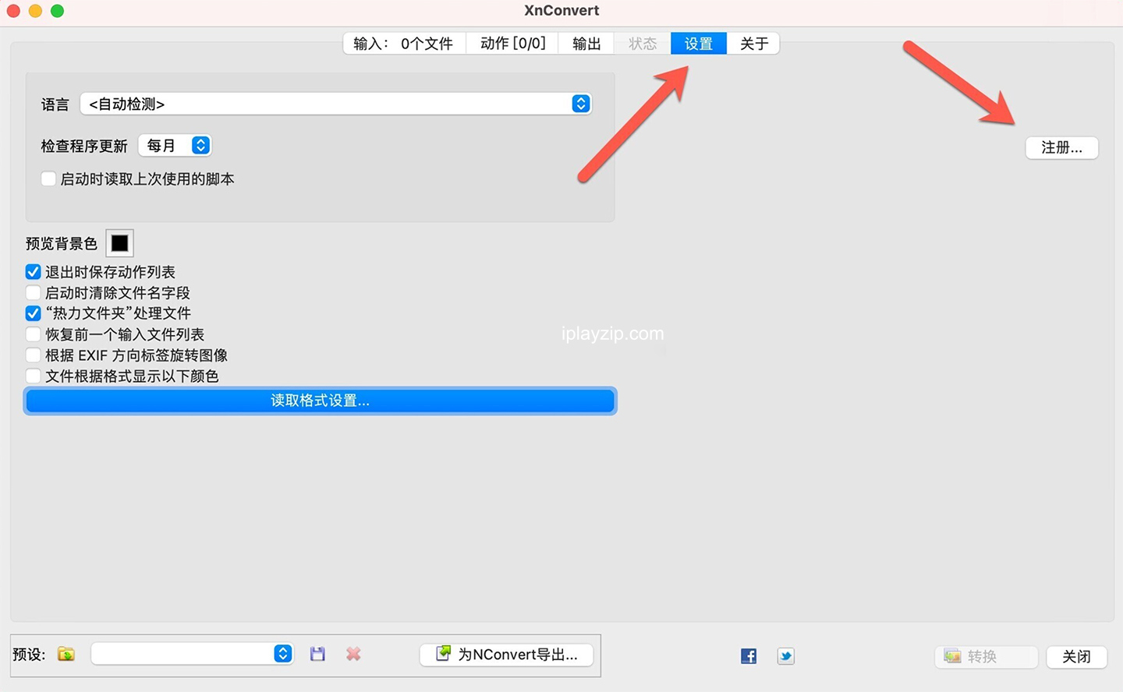Click the 转换 convert button
The height and width of the screenshot is (692, 1123).
987,656
